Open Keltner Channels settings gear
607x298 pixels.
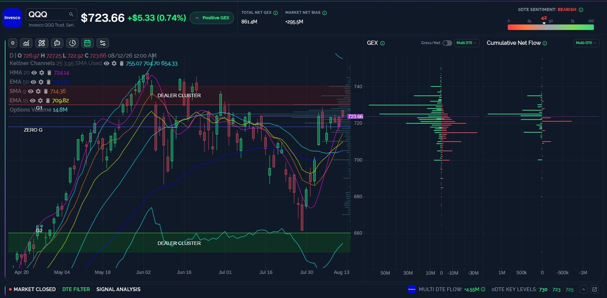114,63
